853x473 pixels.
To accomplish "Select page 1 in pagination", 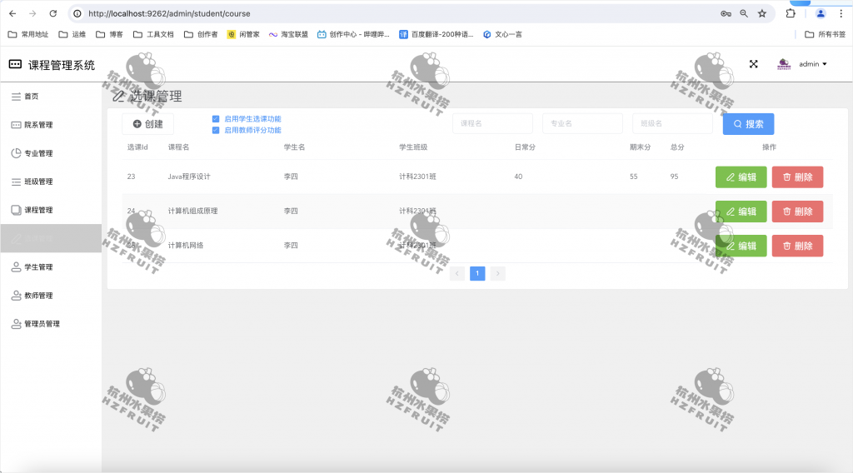I will pos(477,273).
